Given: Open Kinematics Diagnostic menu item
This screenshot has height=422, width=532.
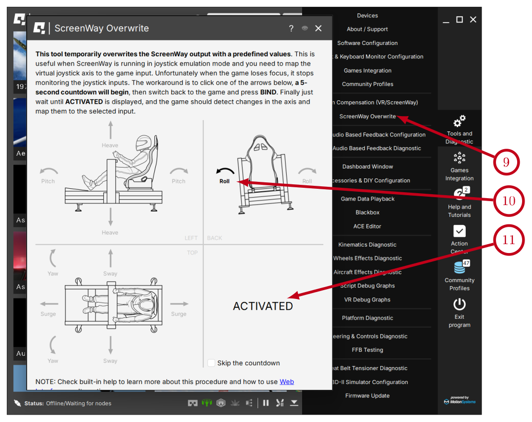Looking at the screenshot, I should (x=367, y=245).
